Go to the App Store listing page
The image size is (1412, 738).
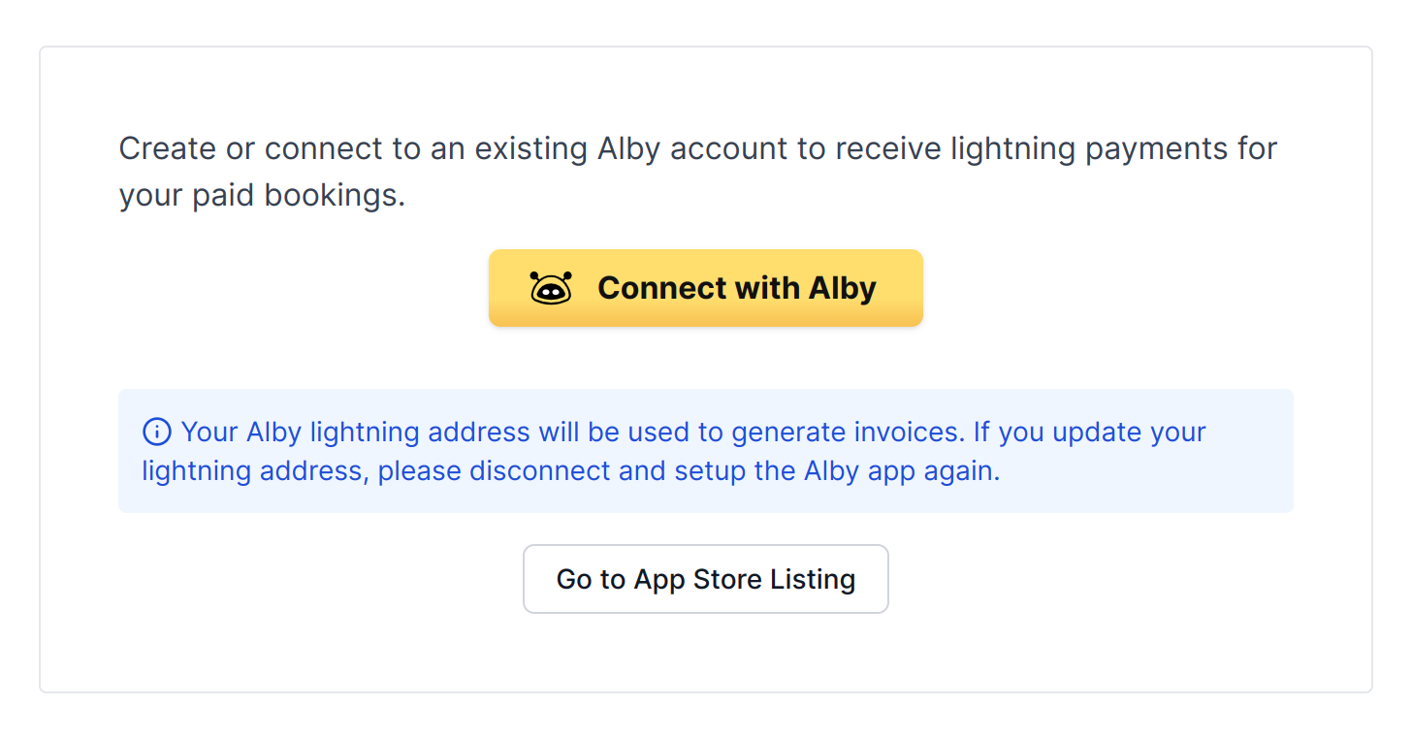click(x=705, y=579)
